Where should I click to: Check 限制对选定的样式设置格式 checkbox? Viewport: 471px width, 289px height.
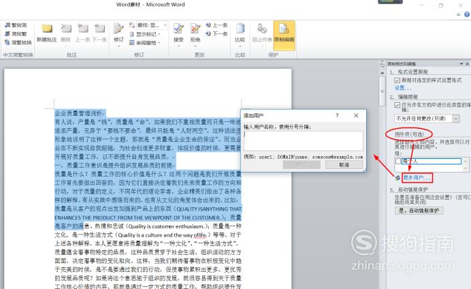(x=397, y=80)
